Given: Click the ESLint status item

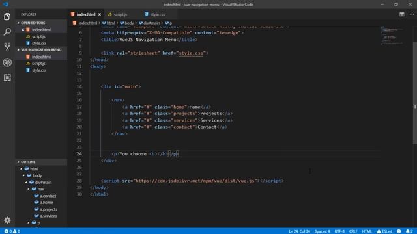Looking at the screenshot, I should point(384,231).
